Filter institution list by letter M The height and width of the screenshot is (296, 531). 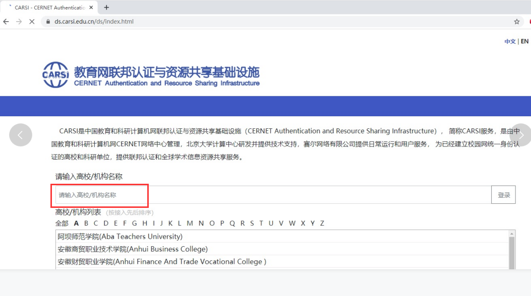pyautogui.click(x=190, y=224)
